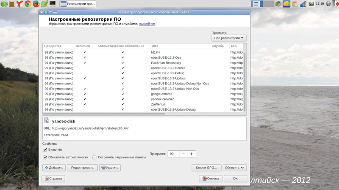Click enabled checkmark of google-chrome row
The height and width of the screenshot is (190, 339).
[85, 94]
